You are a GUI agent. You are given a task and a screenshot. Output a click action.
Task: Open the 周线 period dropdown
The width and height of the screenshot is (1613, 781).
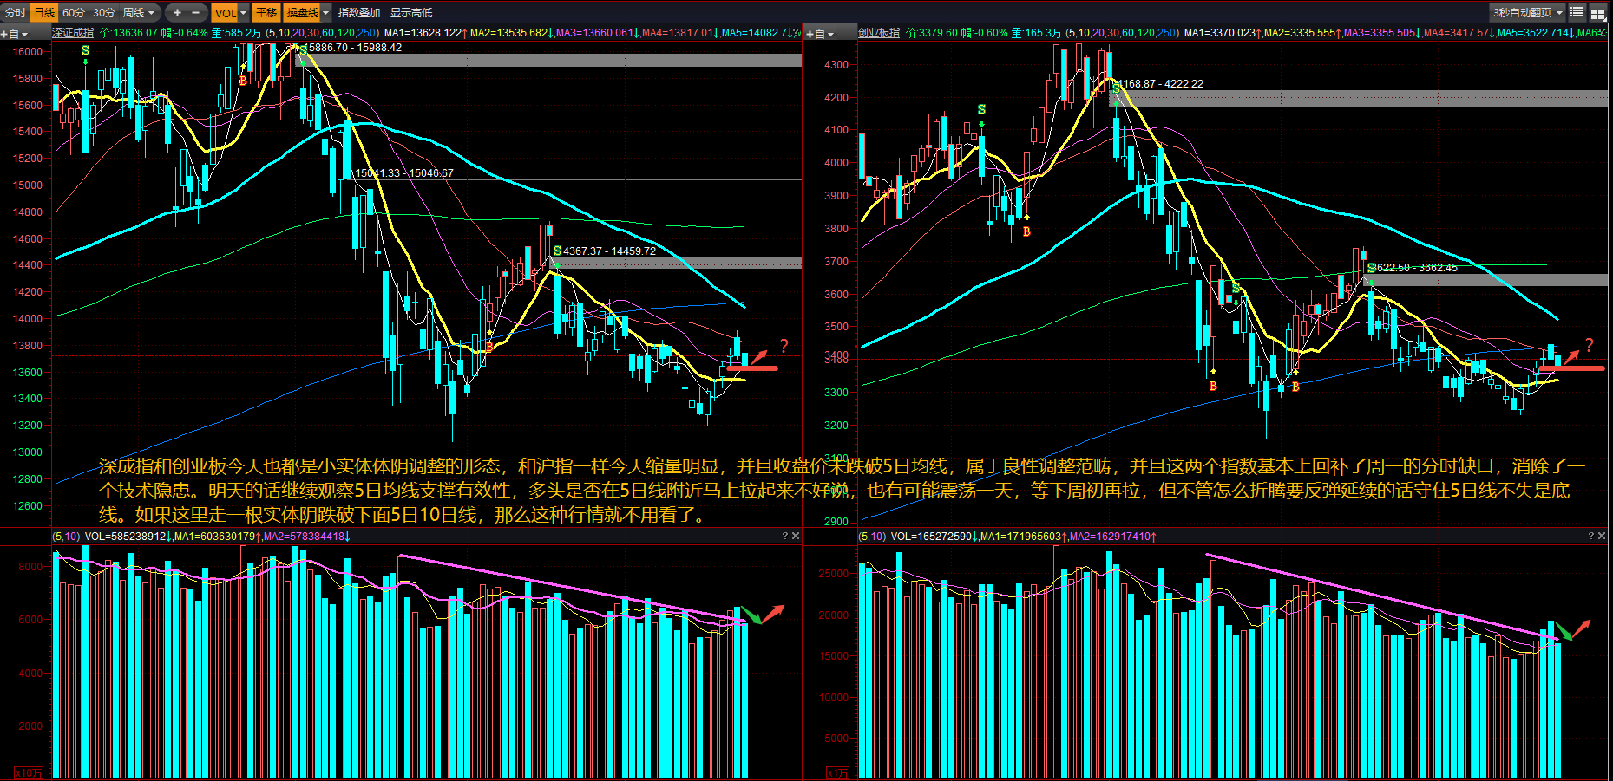click(x=139, y=12)
